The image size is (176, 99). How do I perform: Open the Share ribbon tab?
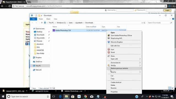(48, 19)
